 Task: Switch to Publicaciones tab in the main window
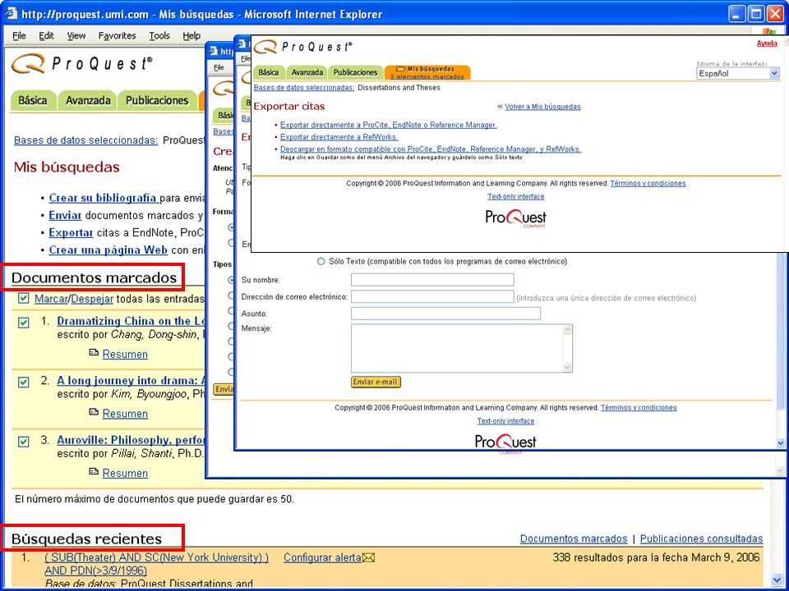(x=157, y=100)
